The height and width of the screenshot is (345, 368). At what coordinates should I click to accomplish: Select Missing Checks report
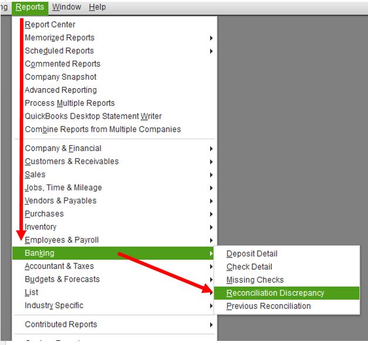coord(286,280)
